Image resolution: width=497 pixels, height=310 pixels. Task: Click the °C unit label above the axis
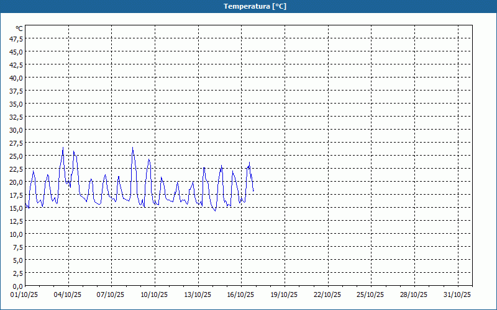pos(19,29)
